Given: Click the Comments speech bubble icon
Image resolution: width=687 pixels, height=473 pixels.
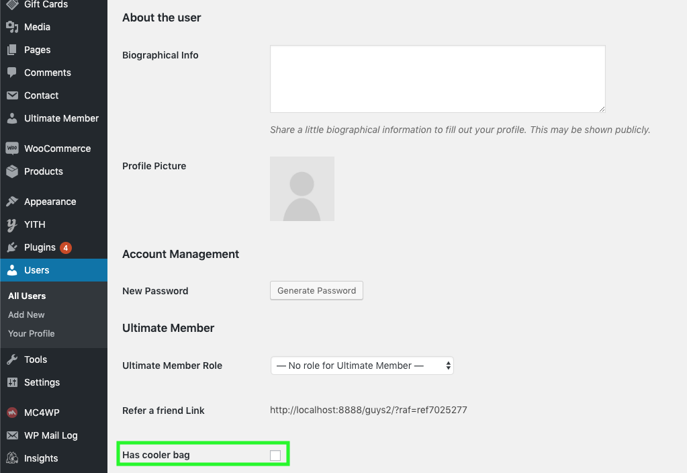Looking at the screenshot, I should [11, 73].
